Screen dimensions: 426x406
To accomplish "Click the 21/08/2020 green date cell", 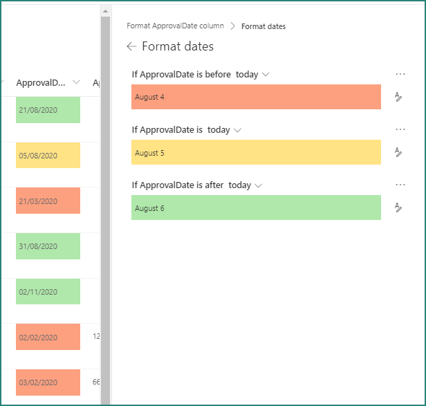I will (48, 110).
